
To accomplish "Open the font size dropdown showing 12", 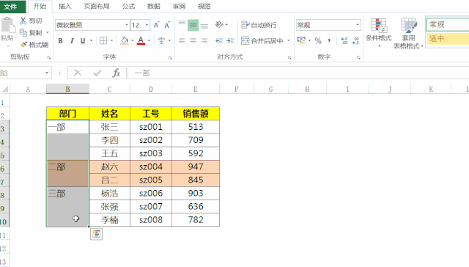I will point(147,25).
